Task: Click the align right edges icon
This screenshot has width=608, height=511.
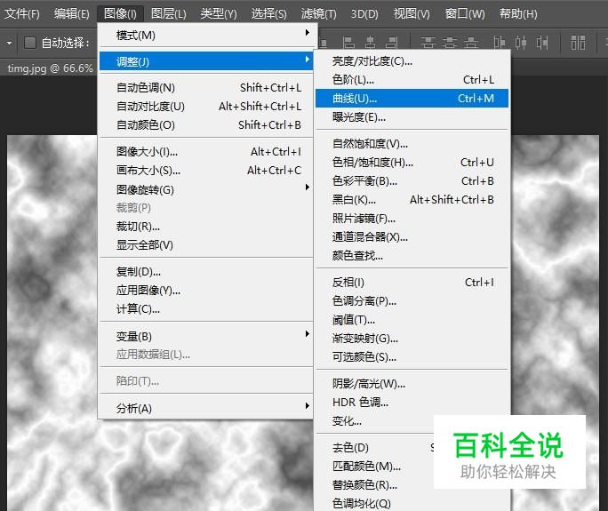Action: (392, 43)
